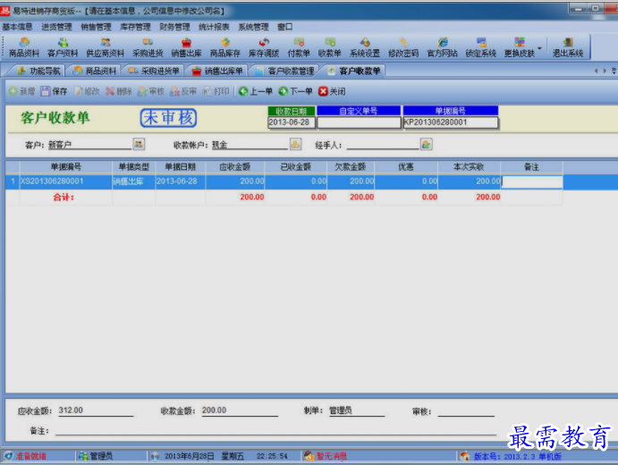Open 商品资料 from the main toolbar
618x465 pixels.
click(x=24, y=47)
